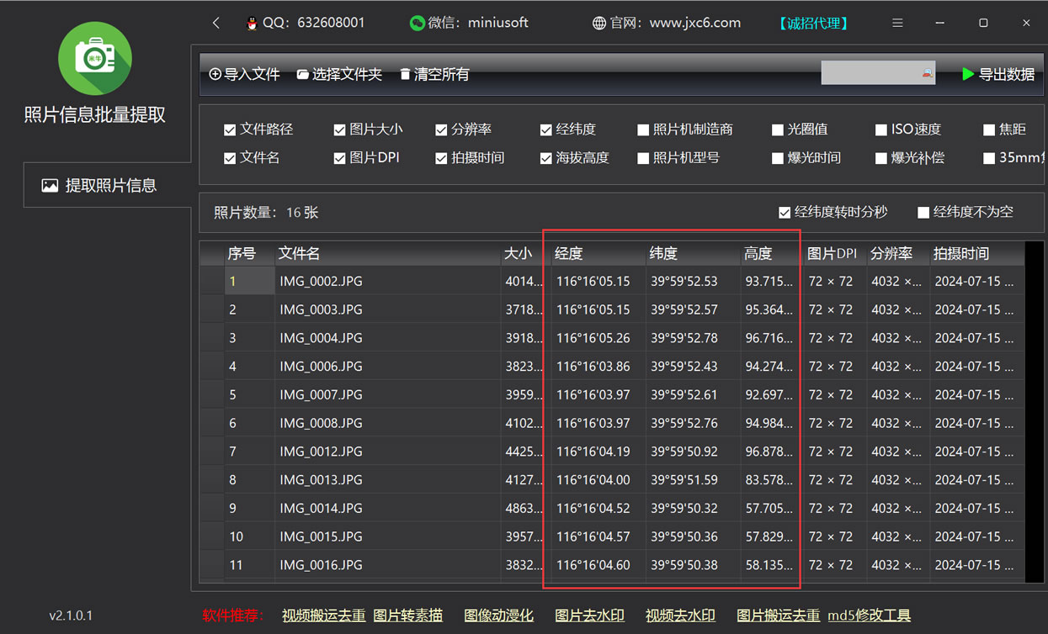Enable the 经纬度不为空 checkbox
This screenshot has width=1048, height=634.
[923, 213]
